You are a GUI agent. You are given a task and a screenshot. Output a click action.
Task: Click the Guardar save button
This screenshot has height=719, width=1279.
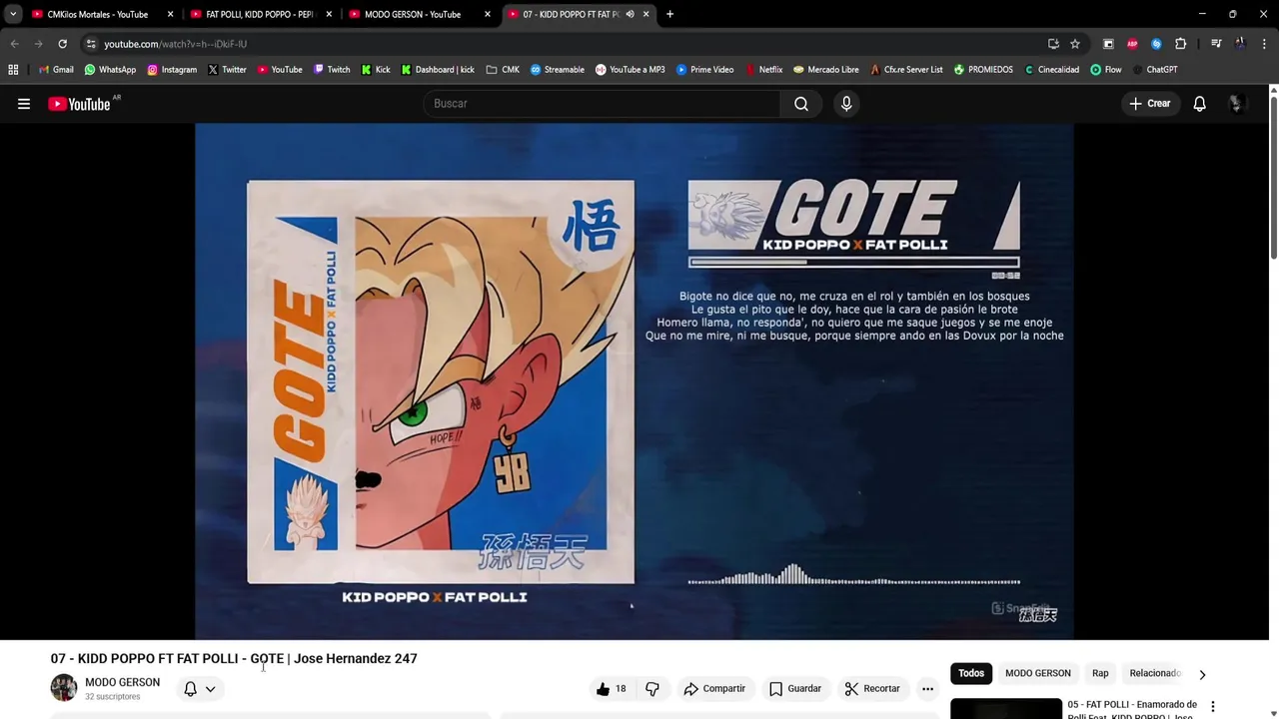[x=795, y=689]
